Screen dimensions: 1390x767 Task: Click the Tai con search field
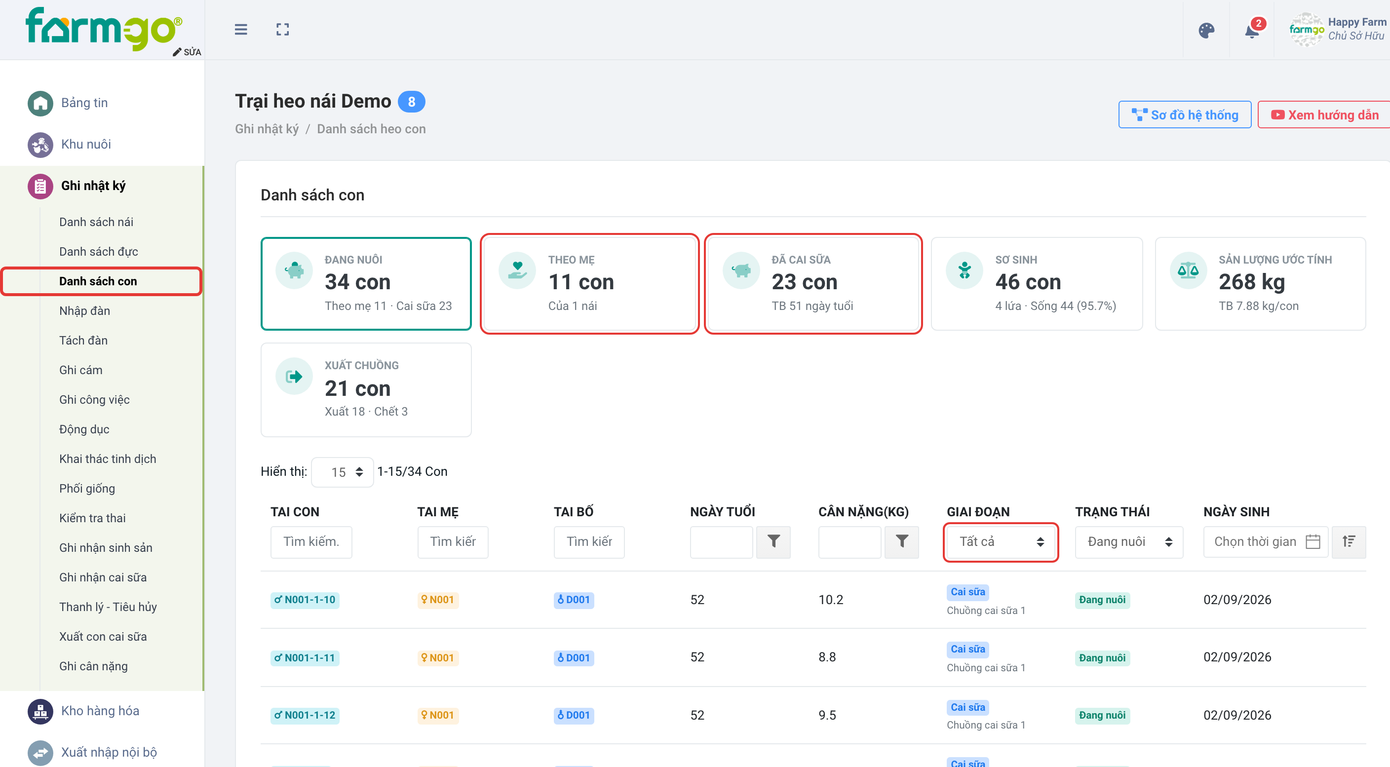click(x=311, y=541)
